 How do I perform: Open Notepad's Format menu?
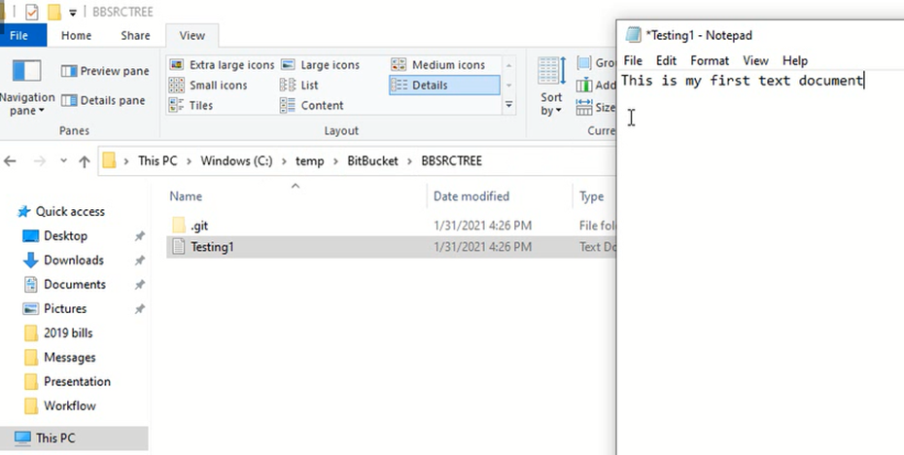click(710, 61)
